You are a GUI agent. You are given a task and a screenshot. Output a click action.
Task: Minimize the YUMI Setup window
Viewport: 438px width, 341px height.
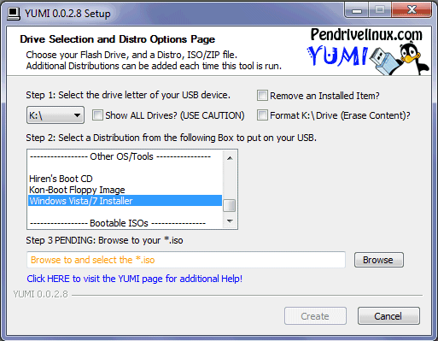click(x=357, y=10)
